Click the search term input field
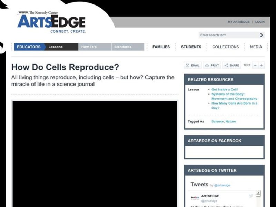 (x=224, y=35)
